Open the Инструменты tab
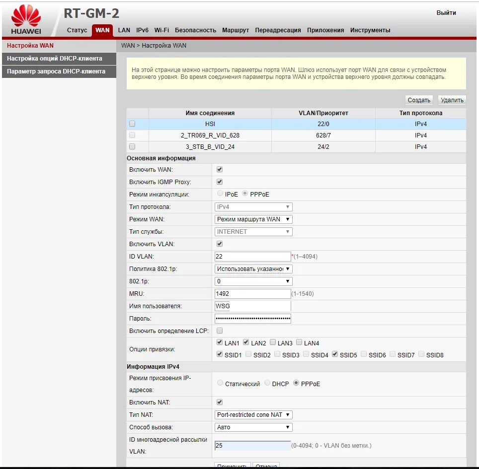This screenshot has height=469, width=479. click(370, 30)
